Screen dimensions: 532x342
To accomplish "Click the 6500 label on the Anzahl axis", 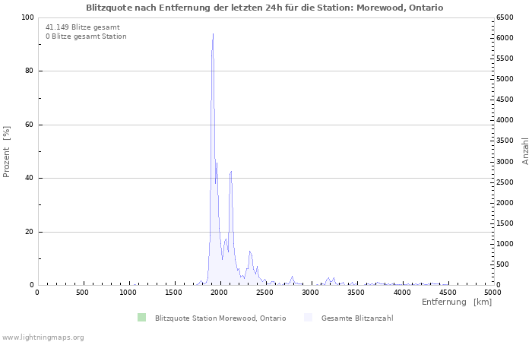I will [505, 17].
